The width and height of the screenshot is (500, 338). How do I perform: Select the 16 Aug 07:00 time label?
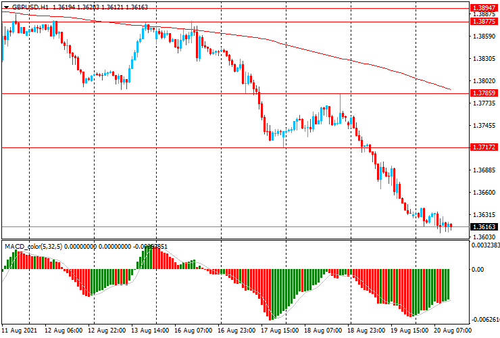coord(193,330)
